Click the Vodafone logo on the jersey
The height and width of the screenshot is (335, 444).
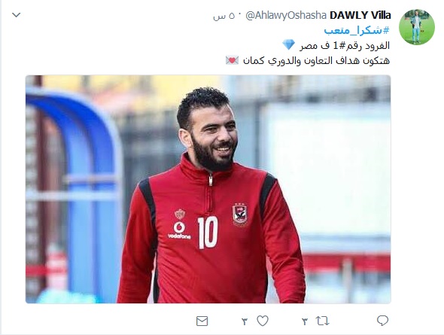pos(179,230)
